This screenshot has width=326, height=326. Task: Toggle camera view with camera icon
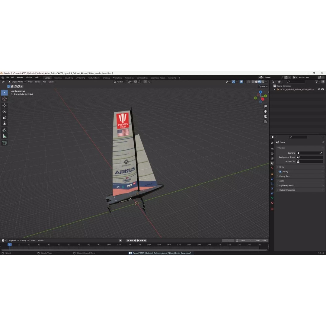(265, 117)
